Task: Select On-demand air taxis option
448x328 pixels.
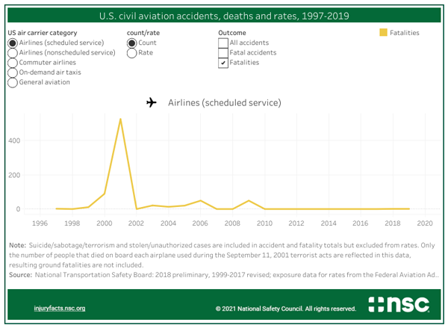Action: tap(13, 72)
